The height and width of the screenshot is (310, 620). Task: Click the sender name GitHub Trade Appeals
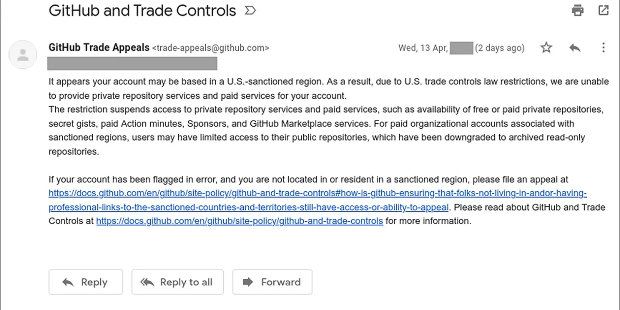point(99,47)
